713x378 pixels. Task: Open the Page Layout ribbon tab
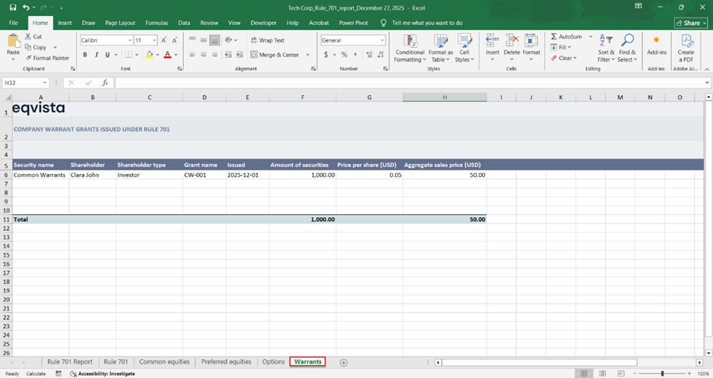120,23
